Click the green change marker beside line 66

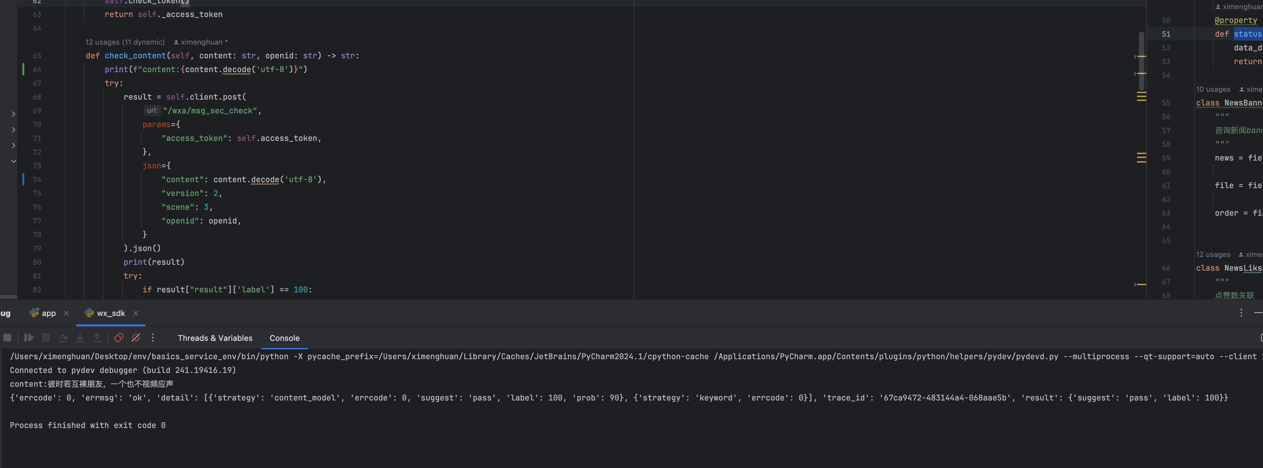23,69
